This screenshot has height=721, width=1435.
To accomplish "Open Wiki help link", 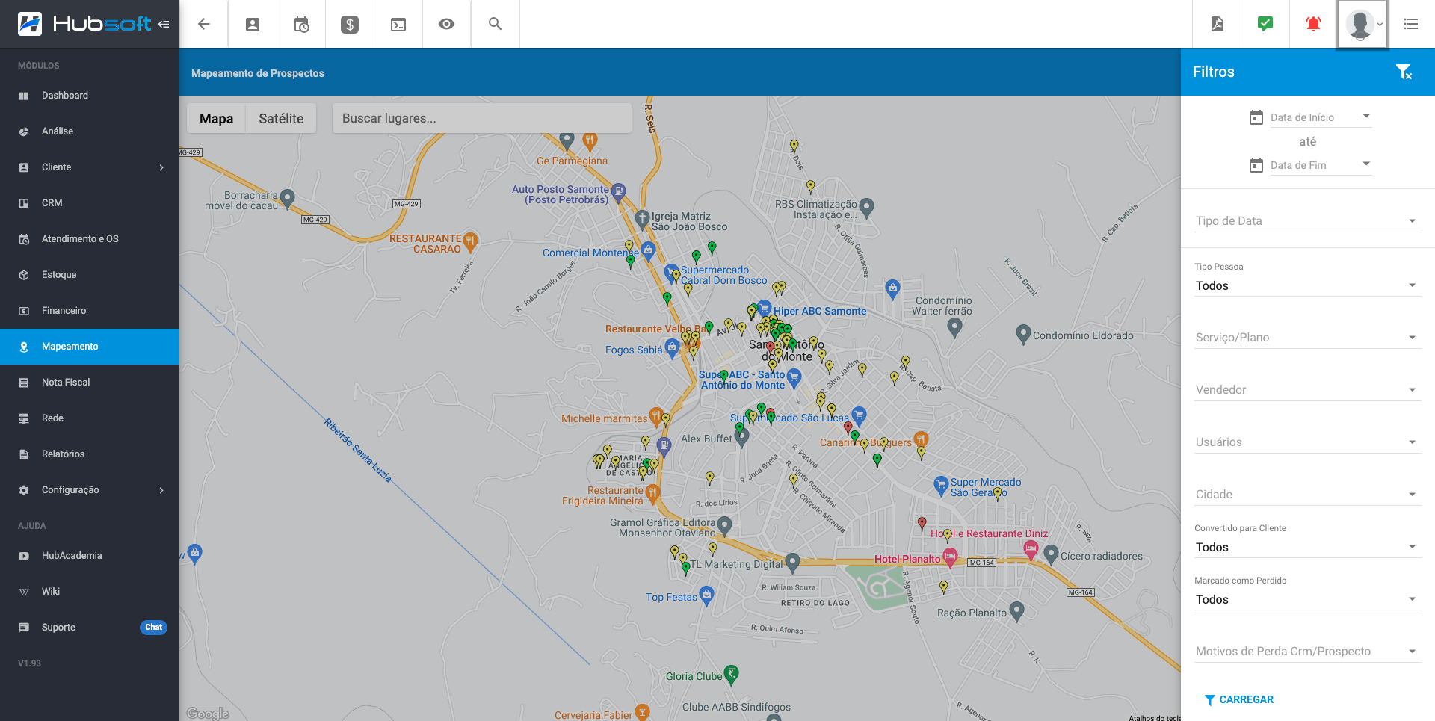I will 90,592.
